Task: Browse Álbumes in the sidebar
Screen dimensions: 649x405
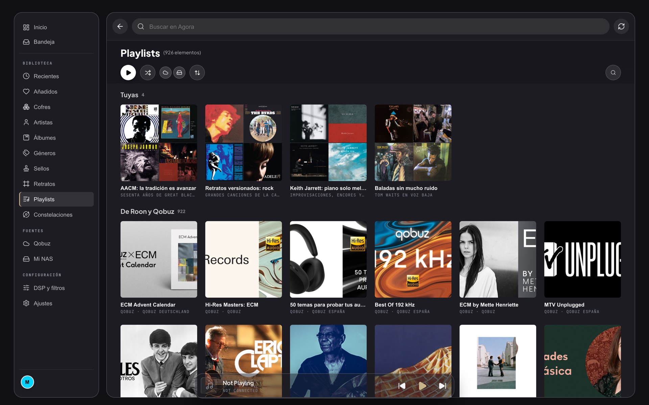Action: (x=56, y=138)
